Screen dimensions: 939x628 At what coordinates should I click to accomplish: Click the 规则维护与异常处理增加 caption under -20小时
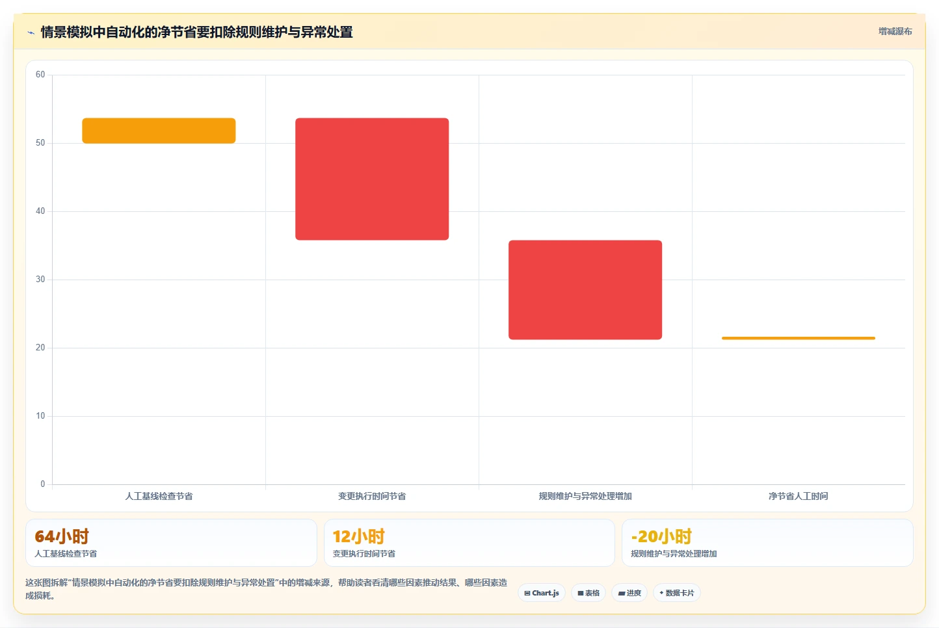coord(674,554)
